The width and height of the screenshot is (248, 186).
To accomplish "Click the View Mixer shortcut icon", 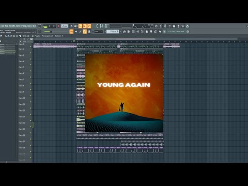I will click(137, 32).
